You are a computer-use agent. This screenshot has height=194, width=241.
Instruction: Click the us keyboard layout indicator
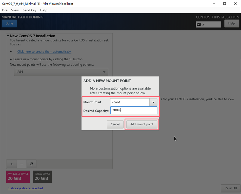point(208,25)
